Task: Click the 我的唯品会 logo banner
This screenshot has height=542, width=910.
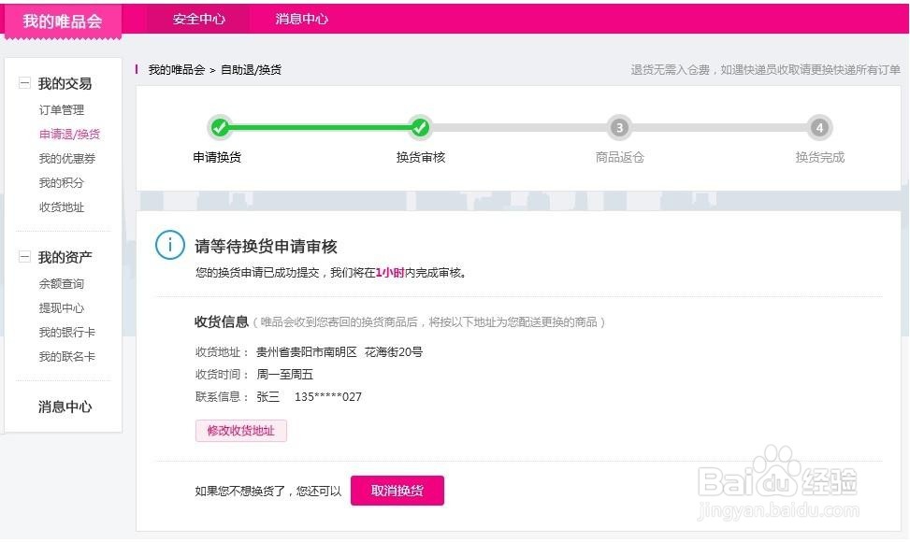Action: [x=63, y=21]
